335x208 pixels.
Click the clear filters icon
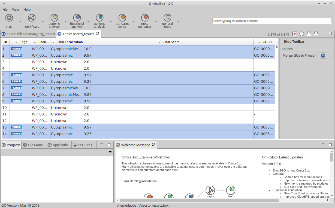click(x=295, y=34)
